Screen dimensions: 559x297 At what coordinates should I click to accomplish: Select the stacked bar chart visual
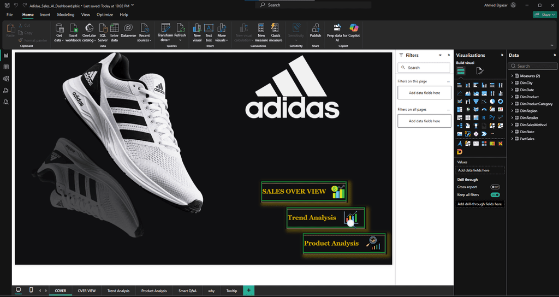(x=460, y=85)
